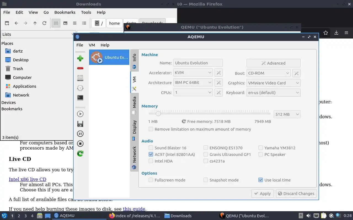353x220 pixels.
Task: Switch file manager to compact view
Action: (75, 23)
